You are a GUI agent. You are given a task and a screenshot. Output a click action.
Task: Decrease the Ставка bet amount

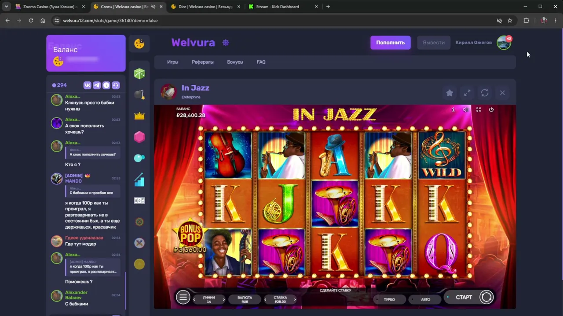265,299
